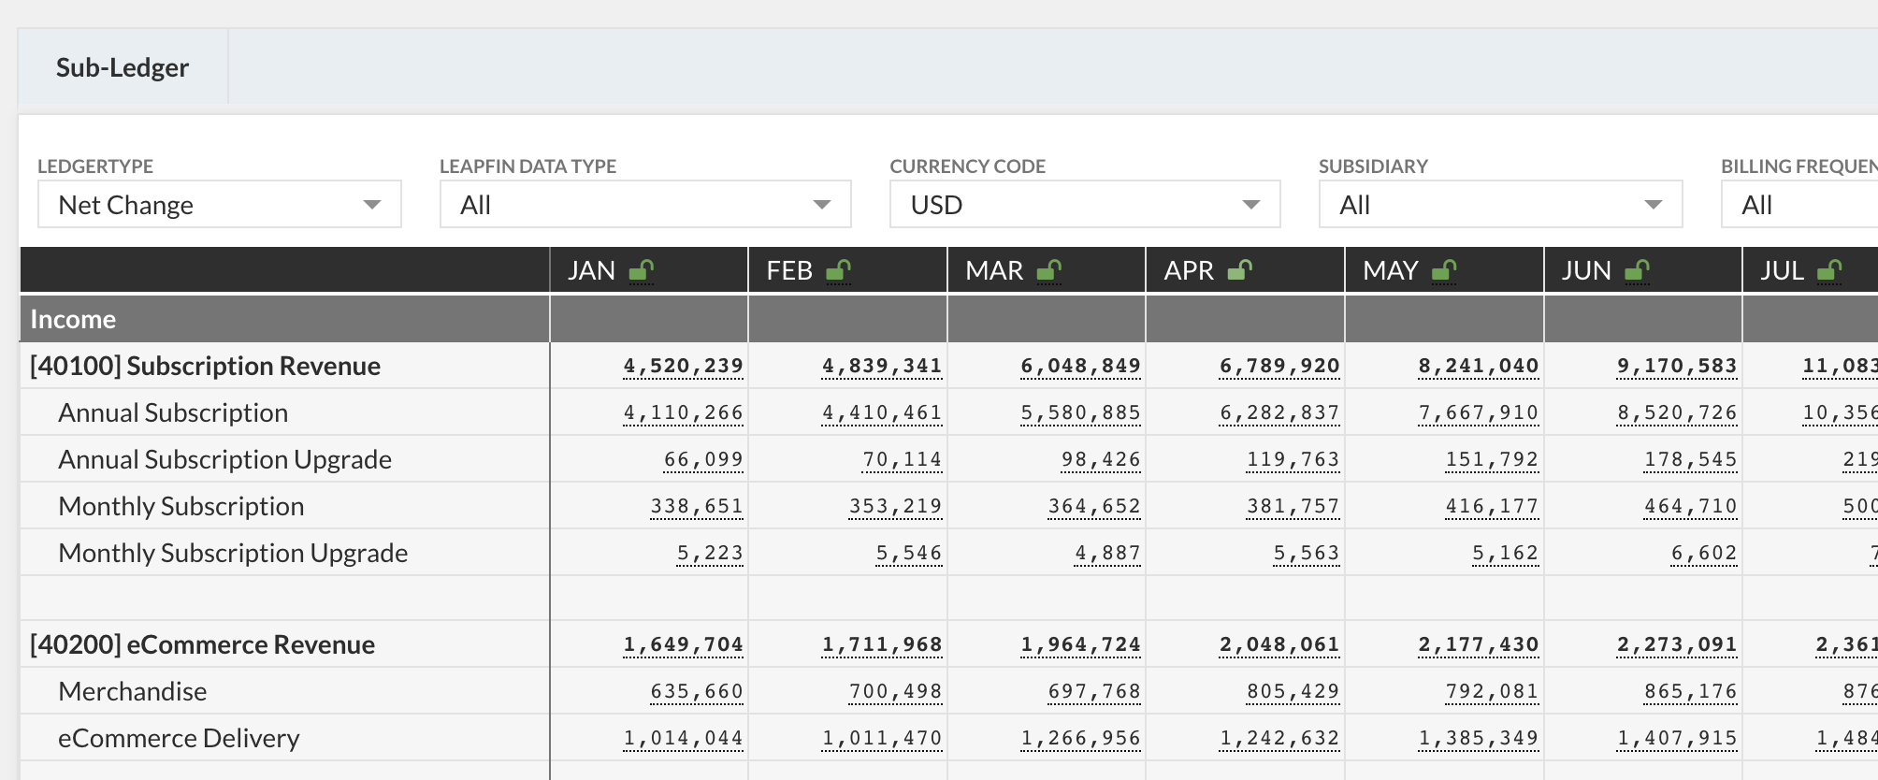This screenshot has height=780, width=1878.
Task: Open the Billing Frequency dropdown
Action: point(1799,204)
